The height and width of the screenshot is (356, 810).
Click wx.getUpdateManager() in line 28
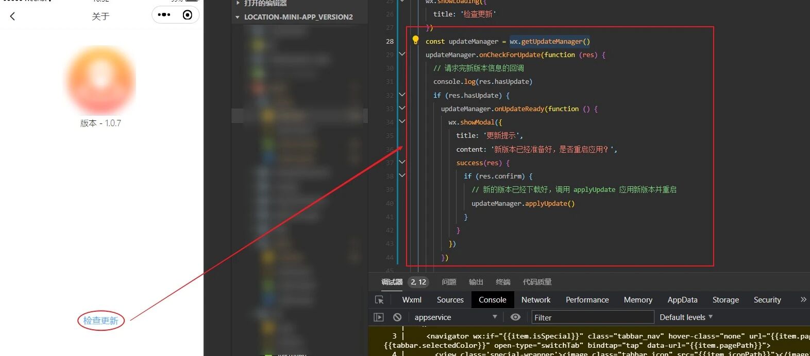pyautogui.click(x=550, y=41)
